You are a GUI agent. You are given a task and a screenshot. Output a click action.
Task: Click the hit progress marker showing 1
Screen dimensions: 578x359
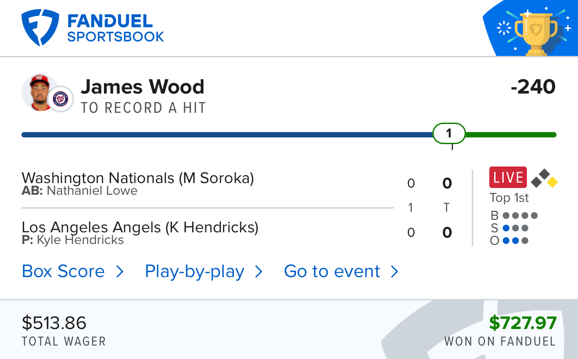449,133
